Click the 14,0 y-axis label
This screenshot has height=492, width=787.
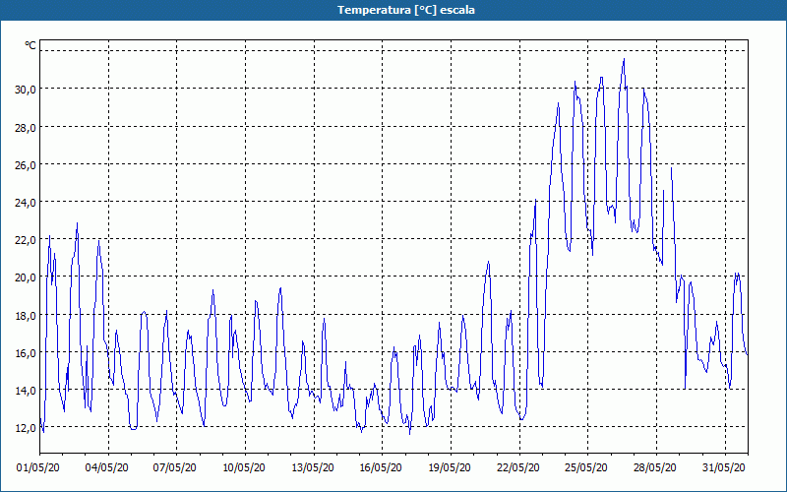(x=26, y=390)
